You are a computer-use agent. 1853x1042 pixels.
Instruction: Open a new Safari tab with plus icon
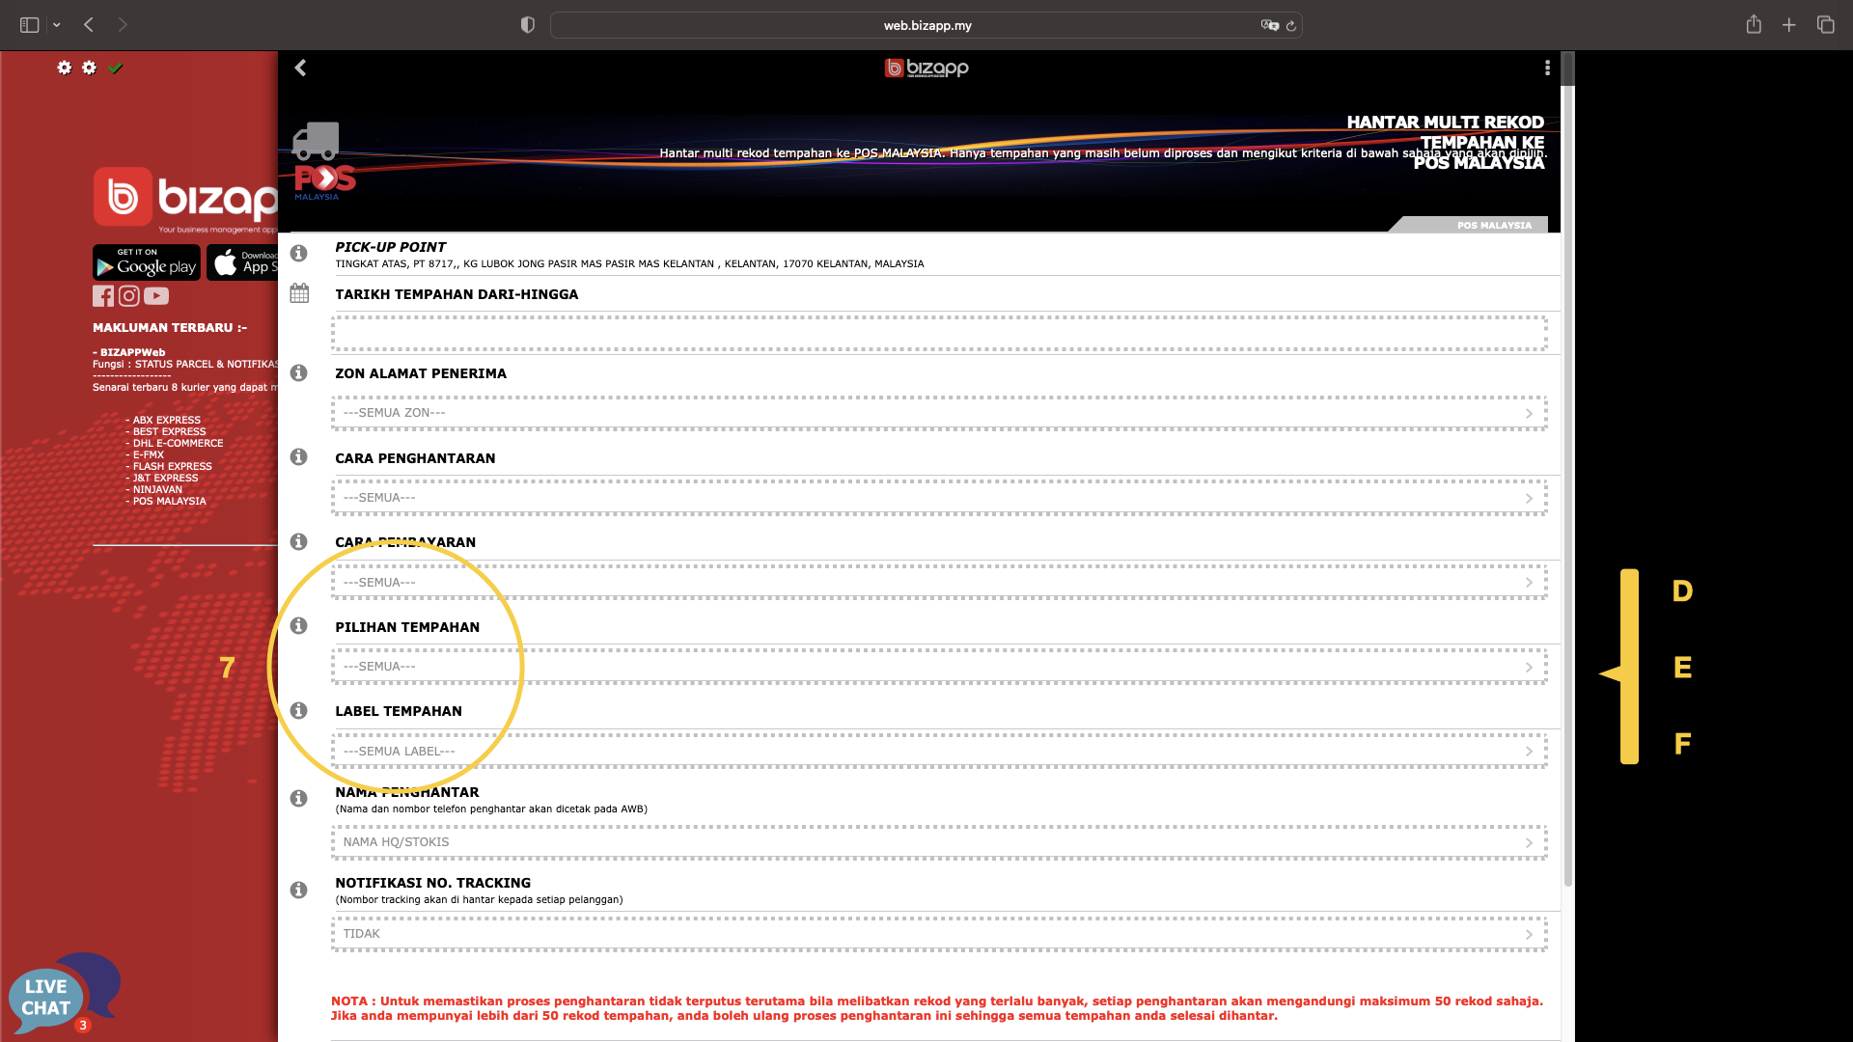(x=1789, y=25)
